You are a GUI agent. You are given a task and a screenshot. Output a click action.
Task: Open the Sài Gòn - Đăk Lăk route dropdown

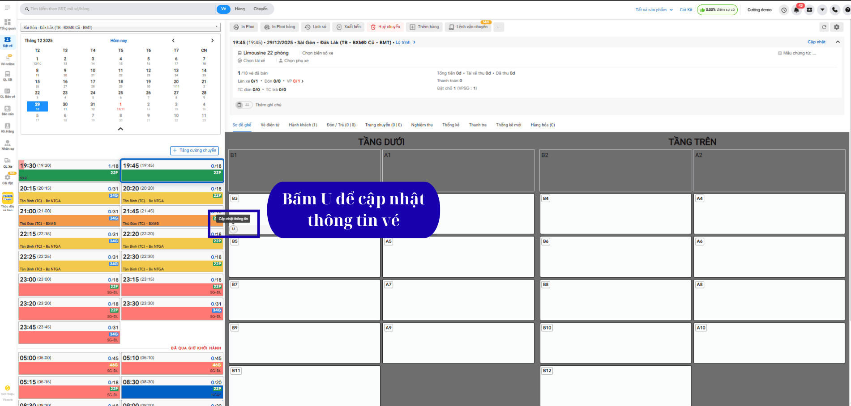(120, 27)
